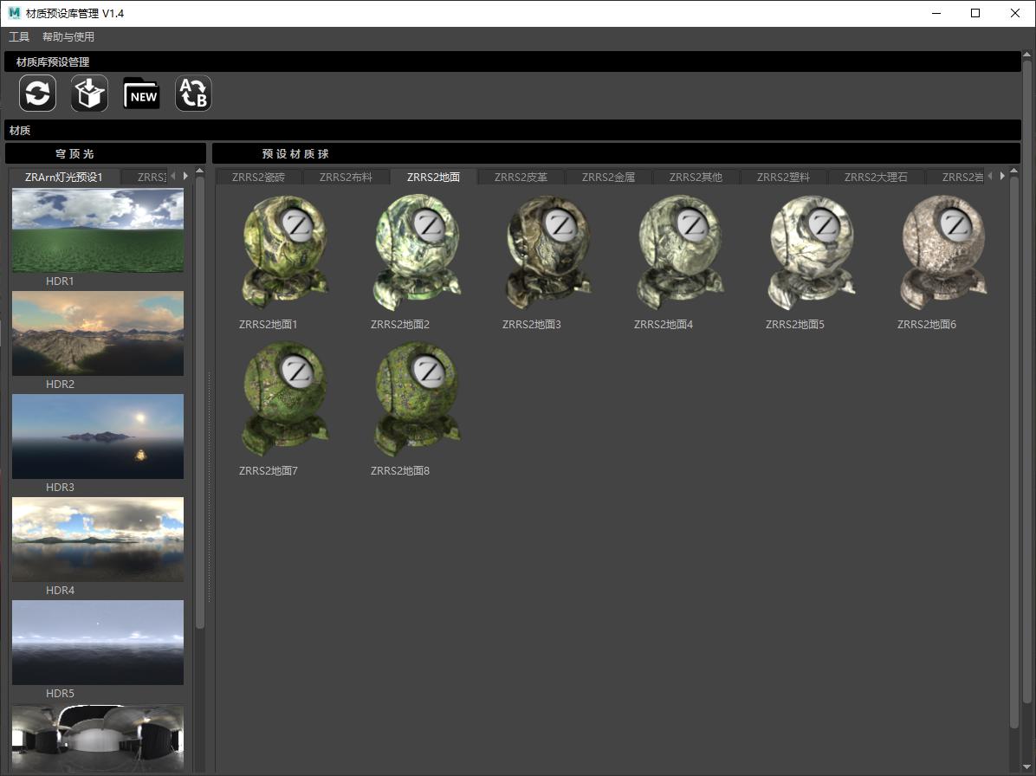Switch to the ZRRS2大理石 tab

tap(876, 178)
